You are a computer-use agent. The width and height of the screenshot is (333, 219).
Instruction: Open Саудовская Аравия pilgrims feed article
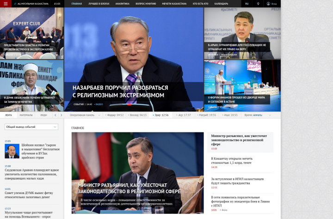31,174
